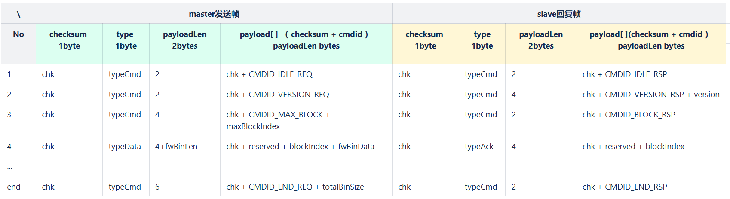
Task: Click the maxBlockIndex payload cell
Action: point(306,120)
